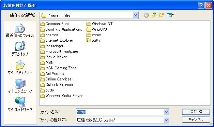Image resolution: width=214 pixels, height=127 pixels.
Task: Select the putty zip archive file
Action: point(93,40)
